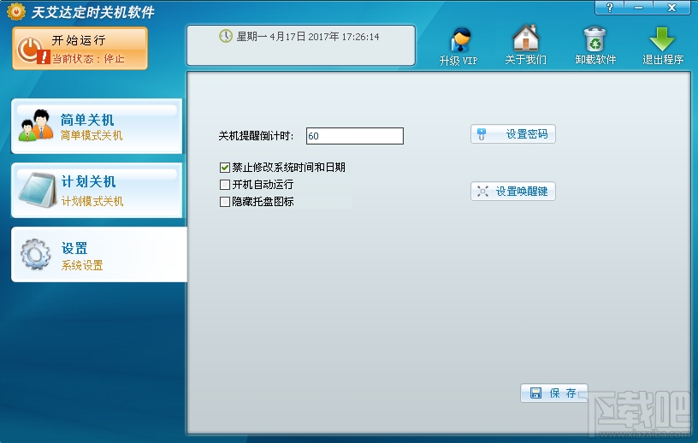Click the clock icon beside the date
The image size is (698, 443).
point(226,36)
